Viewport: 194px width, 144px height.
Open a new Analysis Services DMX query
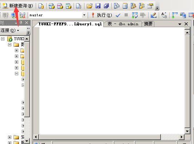60,6
